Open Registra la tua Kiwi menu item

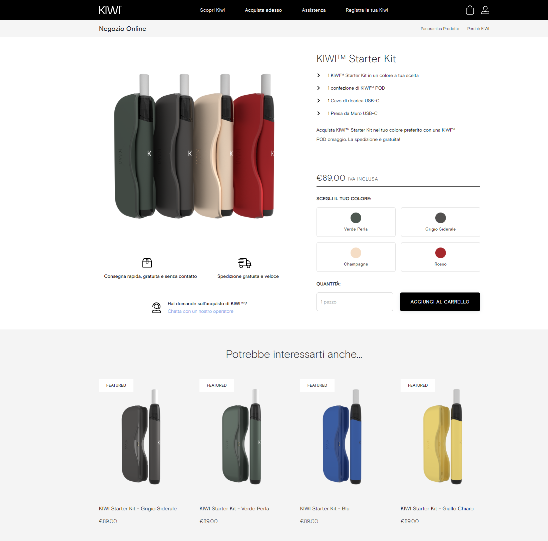(367, 10)
